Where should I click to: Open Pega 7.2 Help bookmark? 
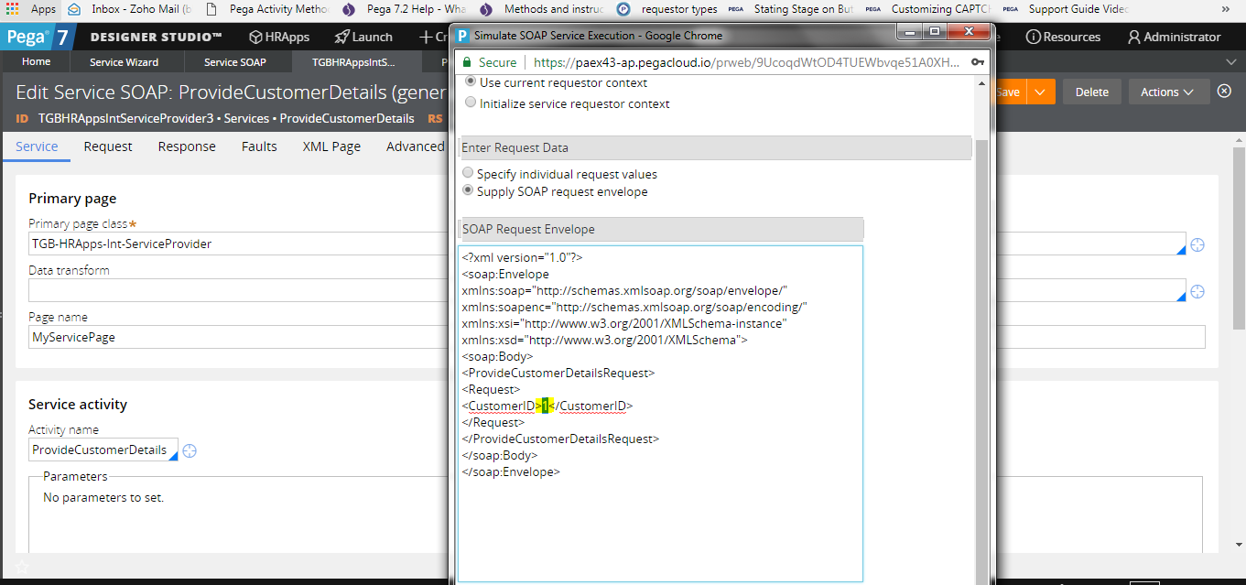click(404, 9)
